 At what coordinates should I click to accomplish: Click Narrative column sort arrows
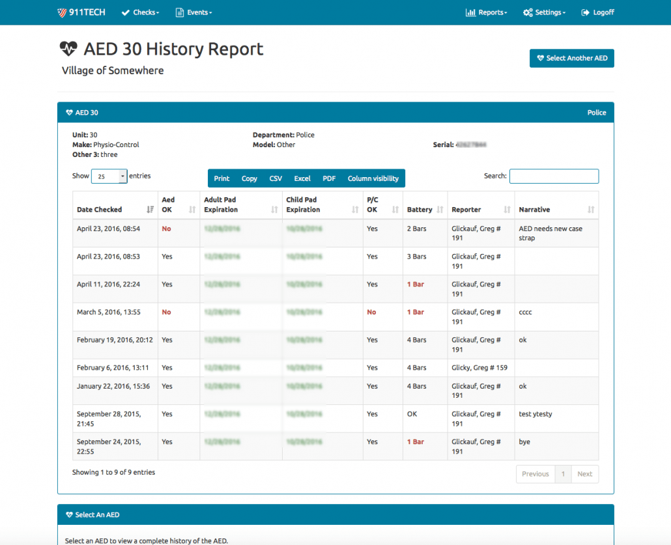[x=590, y=210]
